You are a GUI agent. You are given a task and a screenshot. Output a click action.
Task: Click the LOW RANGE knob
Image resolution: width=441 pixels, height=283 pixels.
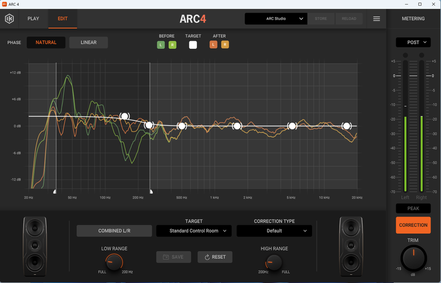(x=114, y=262)
